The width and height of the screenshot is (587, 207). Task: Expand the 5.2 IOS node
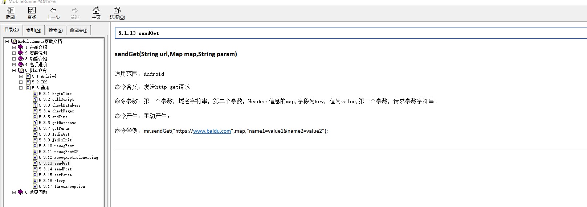[21, 82]
